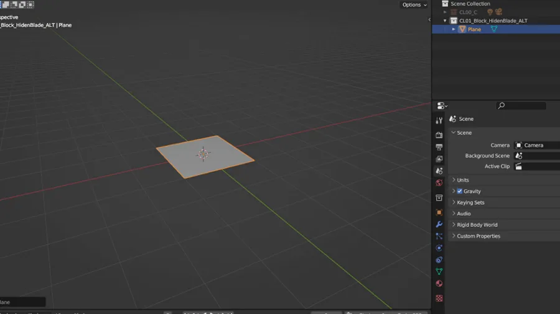The height and width of the screenshot is (314, 560).
Task: Open the Tool properties tab
Action: click(x=439, y=120)
